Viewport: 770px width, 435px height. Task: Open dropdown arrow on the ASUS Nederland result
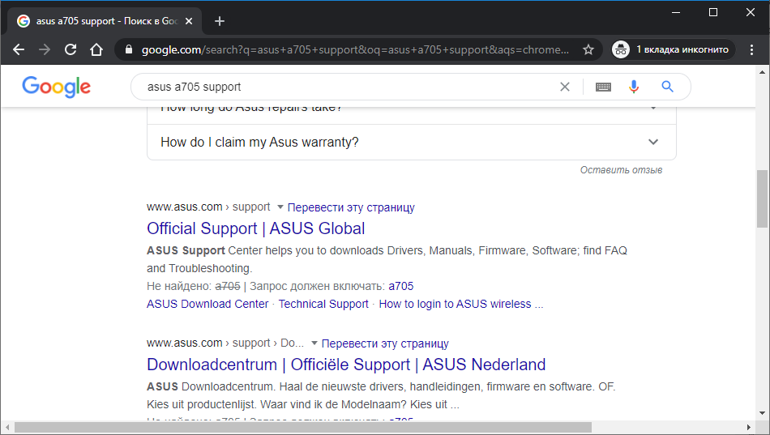pos(314,343)
